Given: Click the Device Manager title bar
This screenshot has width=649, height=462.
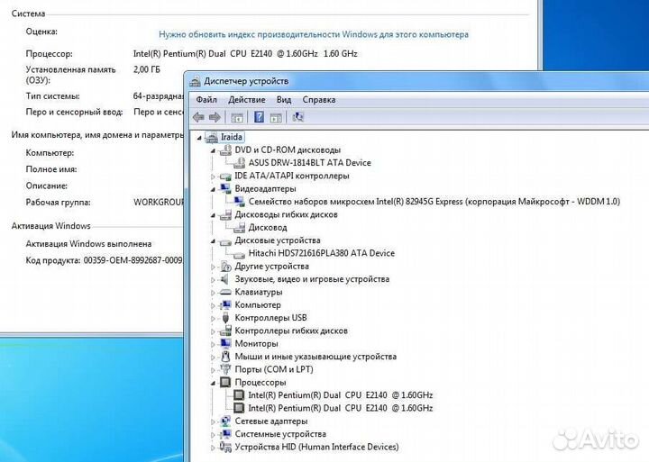Looking at the screenshot, I should [x=418, y=81].
